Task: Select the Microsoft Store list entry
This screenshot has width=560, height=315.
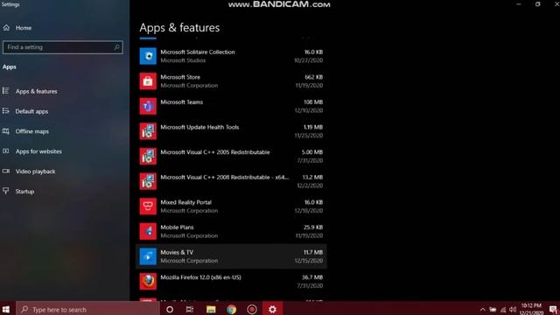Action: pyautogui.click(x=231, y=81)
